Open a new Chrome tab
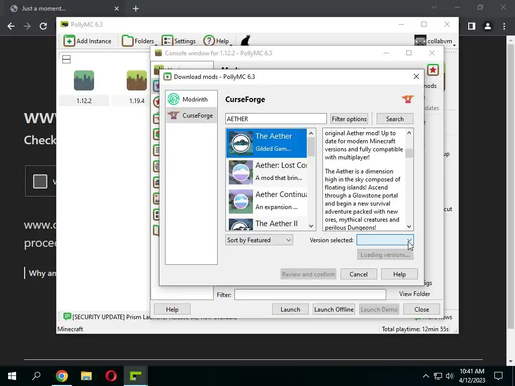Image resolution: width=515 pixels, height=386 pixels. point(136,9)
